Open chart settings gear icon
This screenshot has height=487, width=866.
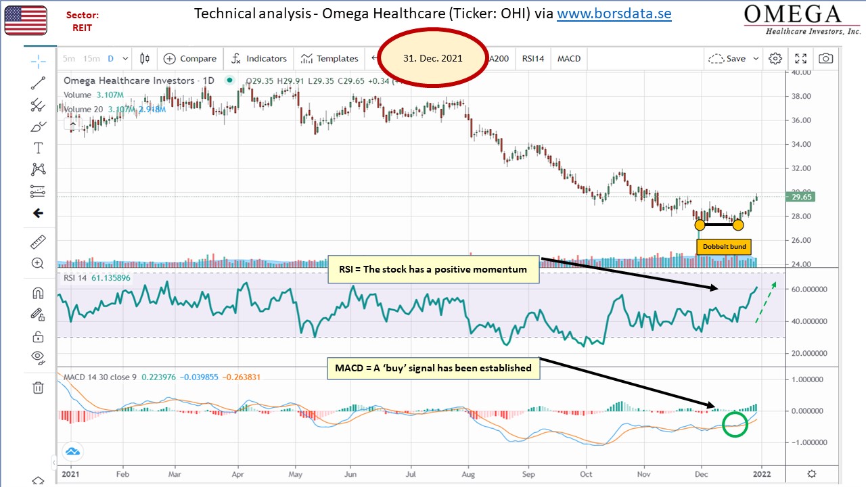tap(775, 59)
